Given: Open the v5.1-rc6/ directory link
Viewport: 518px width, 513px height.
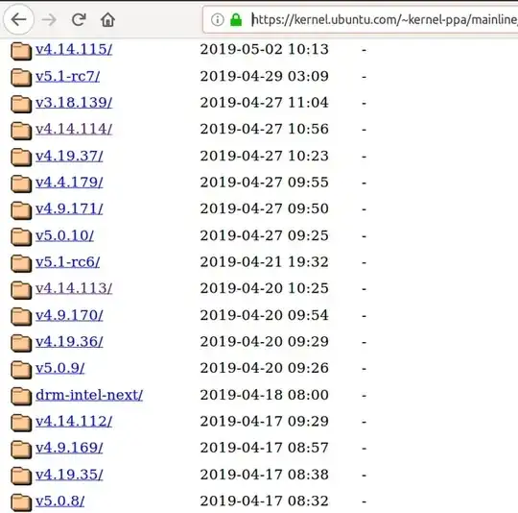Looking at the screenshot, I should point(67,262).
